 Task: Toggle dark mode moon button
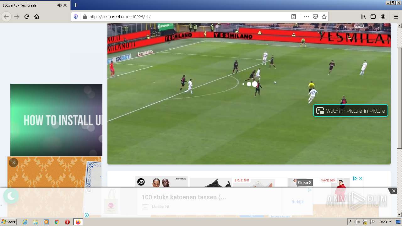point(11,196)
